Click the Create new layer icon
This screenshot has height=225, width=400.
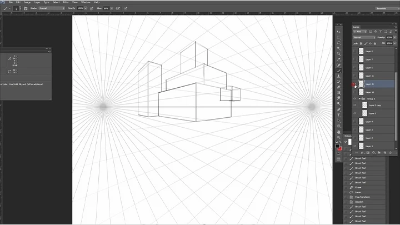point(384,153)
